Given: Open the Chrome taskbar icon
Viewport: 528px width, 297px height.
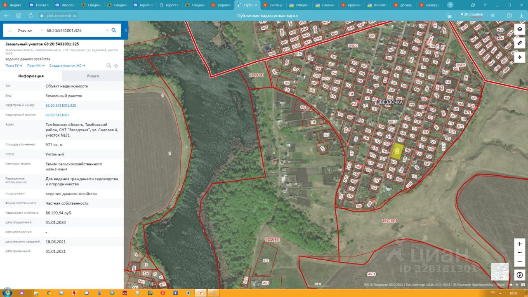Looking at the screenshot, I should [x=48, y=293].
